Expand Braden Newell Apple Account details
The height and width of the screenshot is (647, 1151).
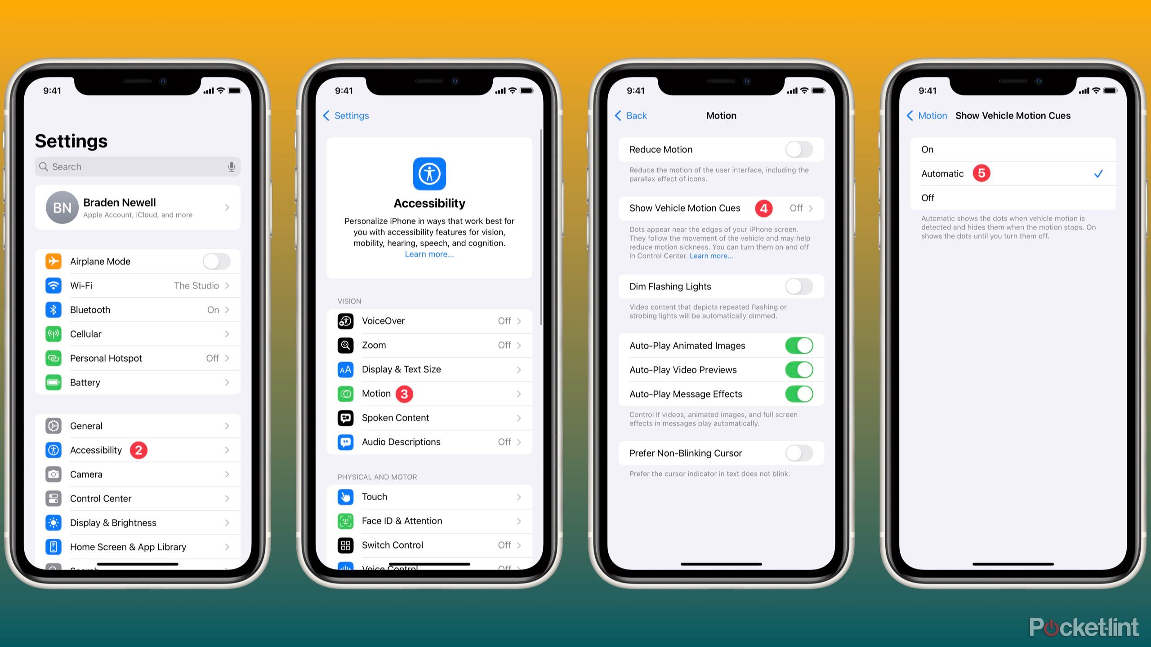[x=138, y=207]
